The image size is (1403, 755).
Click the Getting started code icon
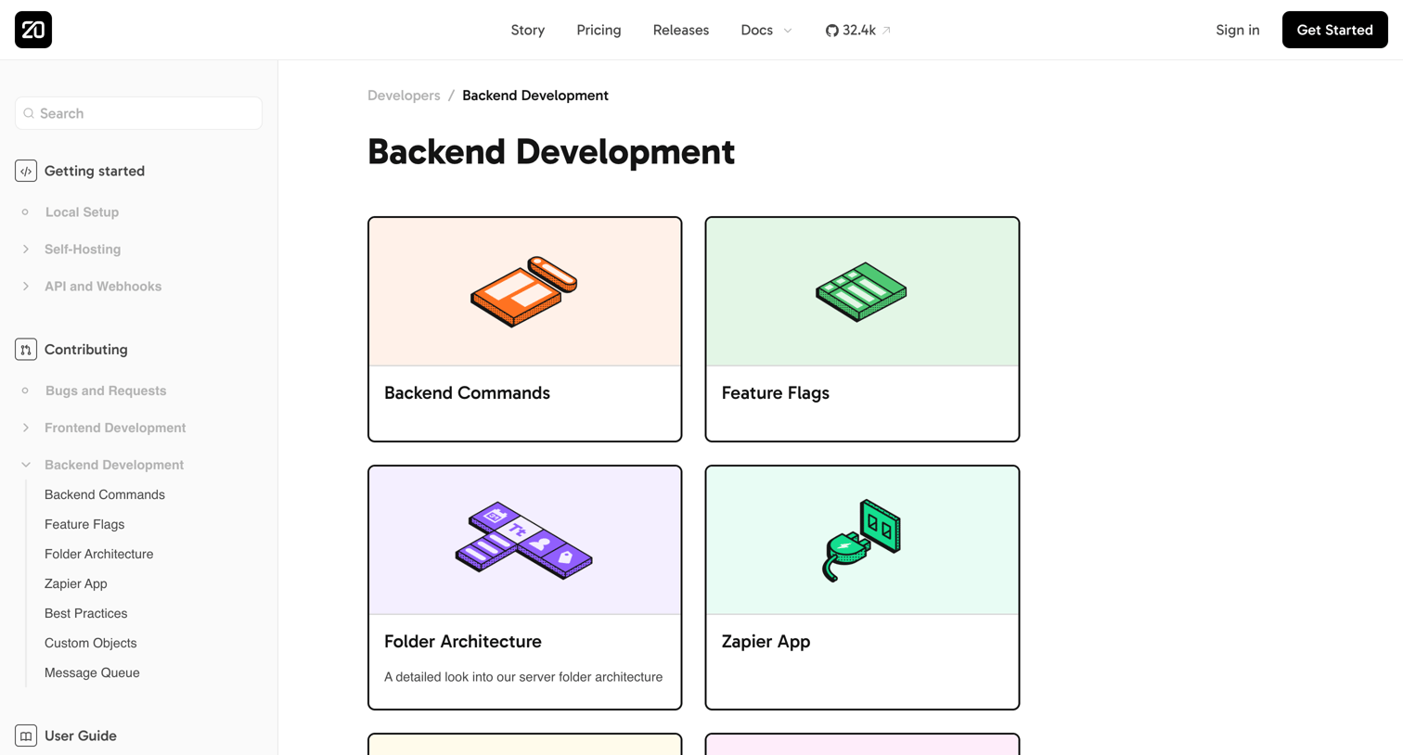click(26, 171)
